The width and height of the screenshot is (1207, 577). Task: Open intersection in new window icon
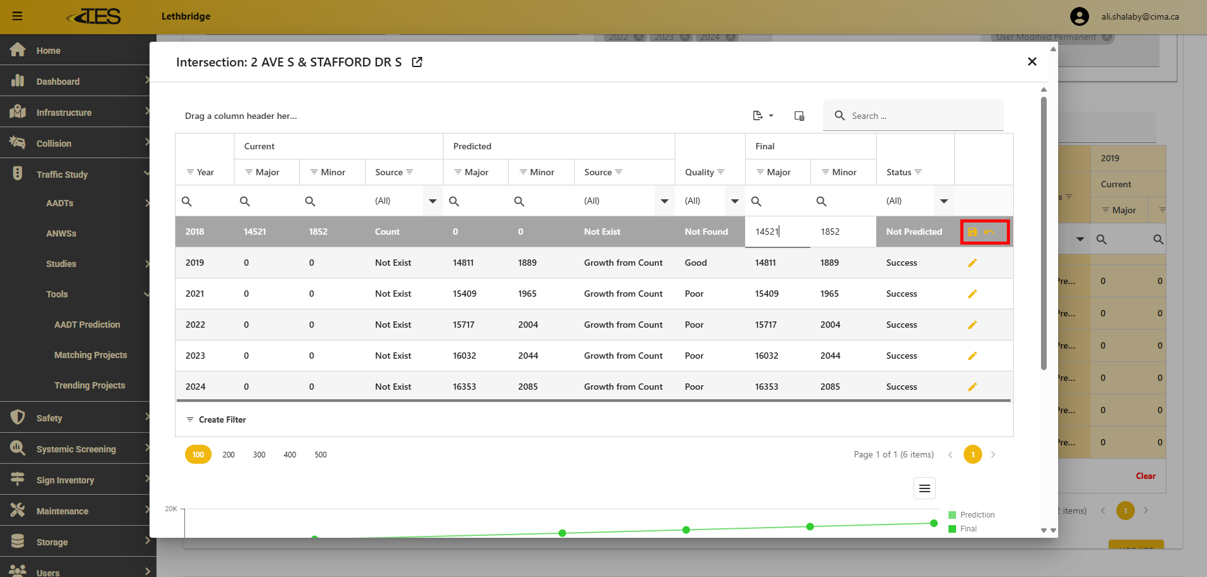coord(417,62)
